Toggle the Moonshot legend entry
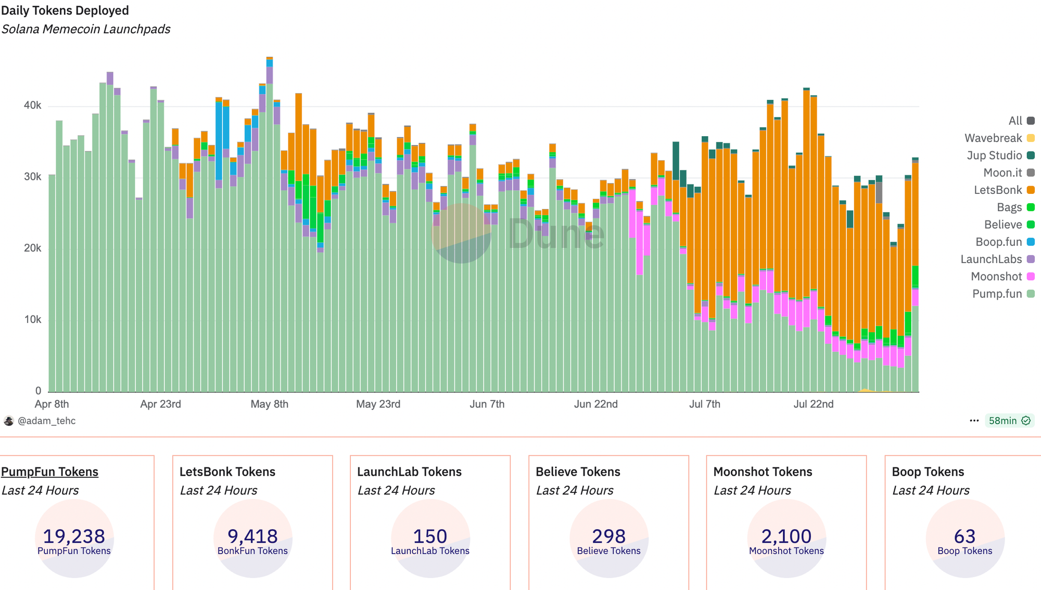The width and height of the screenshot is (1041, 590). pyautogui.click(x=996, y=276)
